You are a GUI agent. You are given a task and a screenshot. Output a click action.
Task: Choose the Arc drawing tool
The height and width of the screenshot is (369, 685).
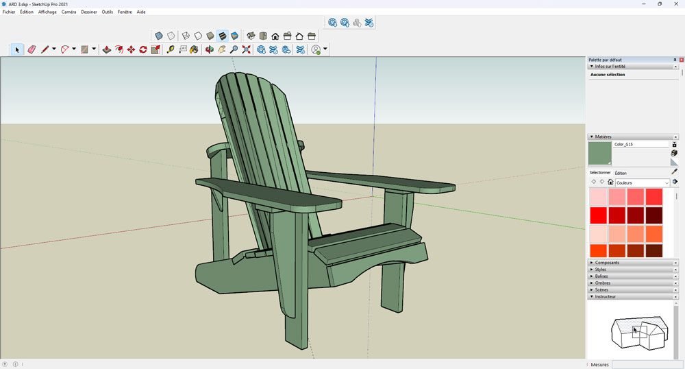64,50
